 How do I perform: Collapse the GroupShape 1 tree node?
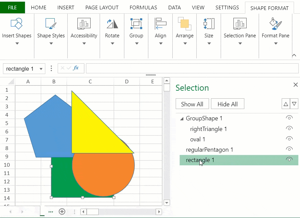pos(182,119)
